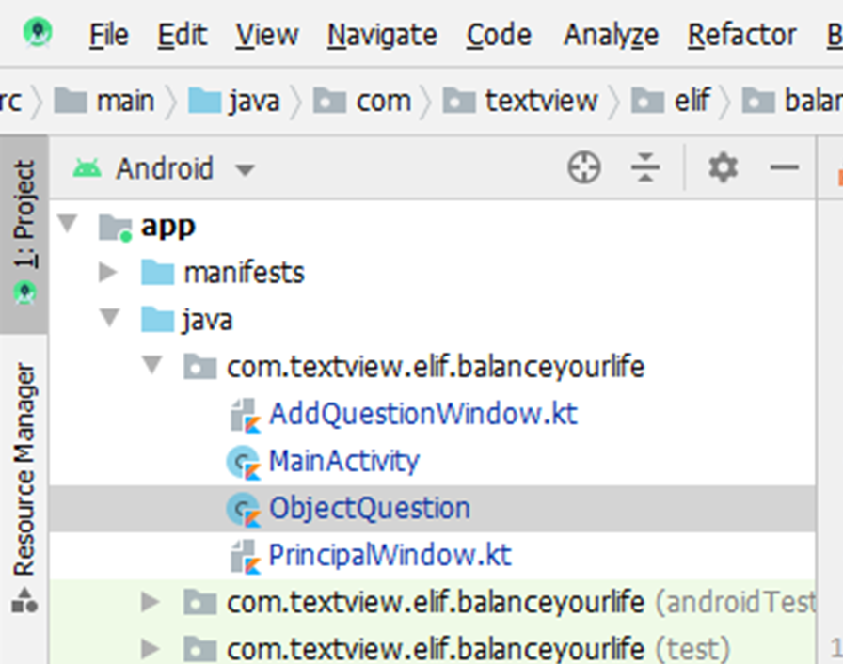Click the main package folder icon
This screenshot has width=843, height=664.
click(199, 367)
